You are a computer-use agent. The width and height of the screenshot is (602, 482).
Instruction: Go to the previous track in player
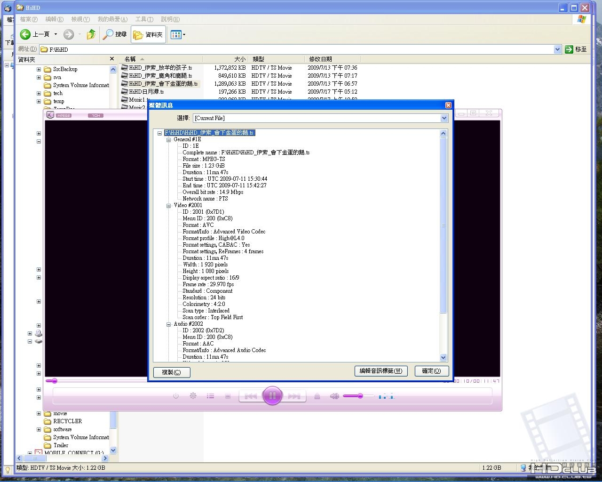click(251, 396)
